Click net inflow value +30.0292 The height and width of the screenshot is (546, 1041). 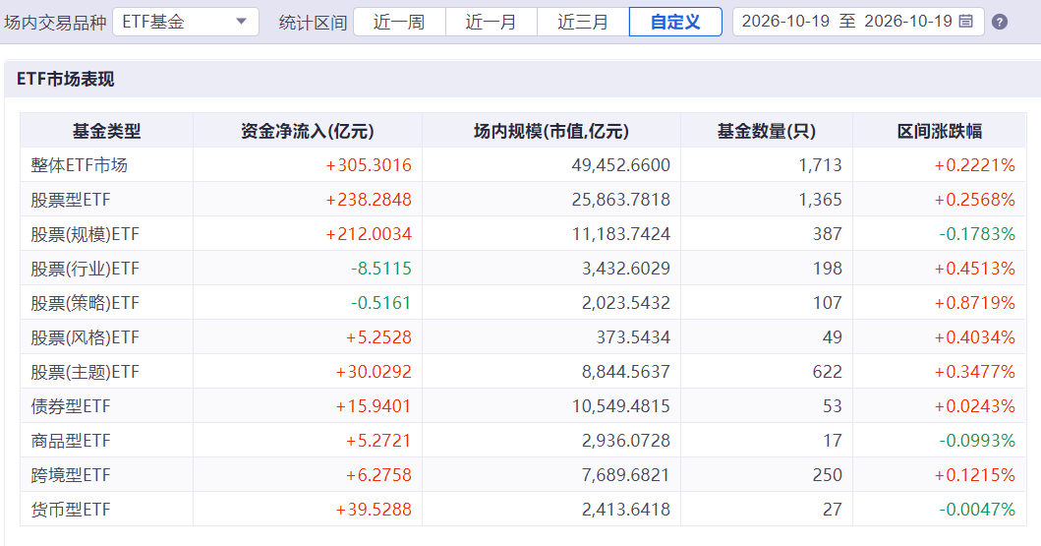pos(374,372)
